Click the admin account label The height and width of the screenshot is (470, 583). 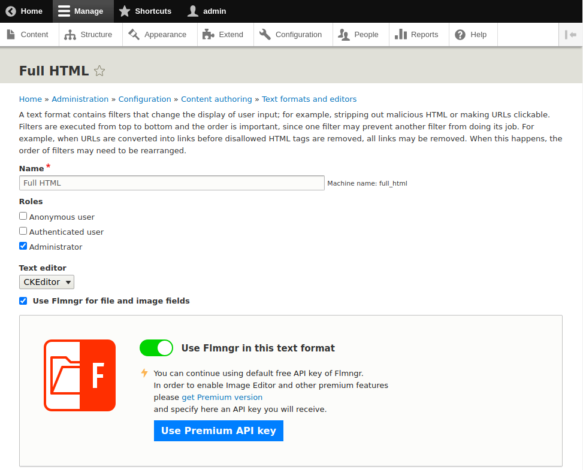click(x=215, y=11)
